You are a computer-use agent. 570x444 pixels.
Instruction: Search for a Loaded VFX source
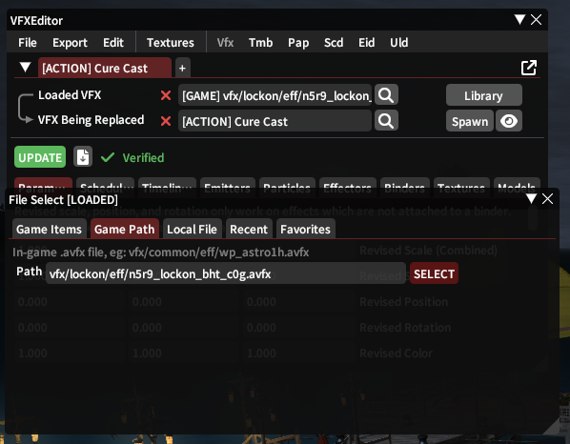pos(386,95)
